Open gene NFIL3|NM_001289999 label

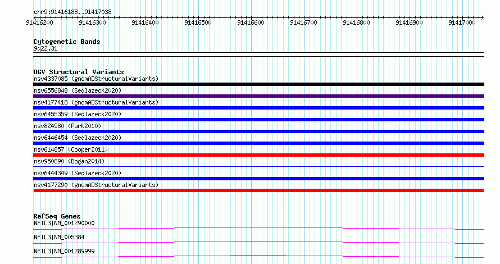64,251
